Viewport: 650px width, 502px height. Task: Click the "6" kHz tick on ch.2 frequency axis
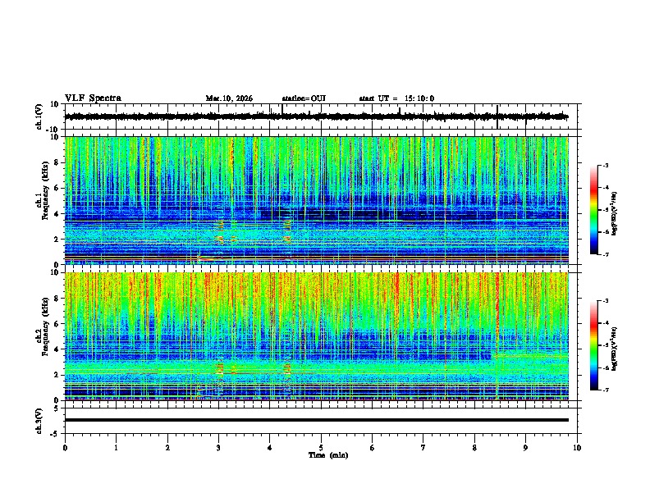coord(57,323)
